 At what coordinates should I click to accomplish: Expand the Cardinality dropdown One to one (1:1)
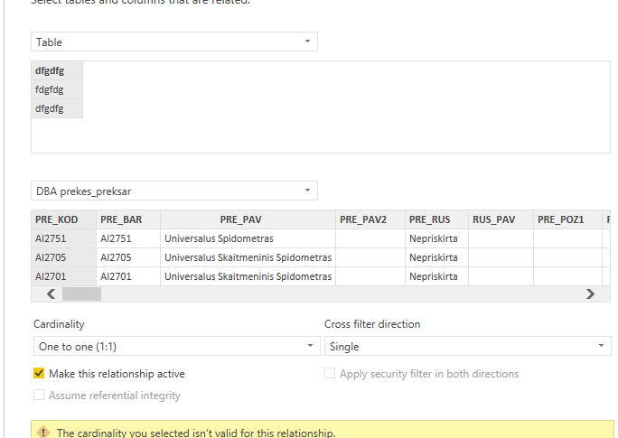[176, 346]
